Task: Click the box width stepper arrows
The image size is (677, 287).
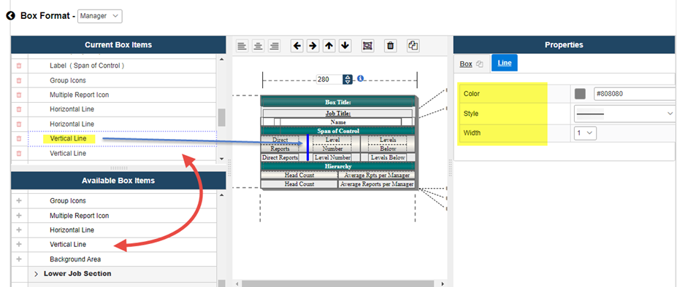Action: pos(348,79)
